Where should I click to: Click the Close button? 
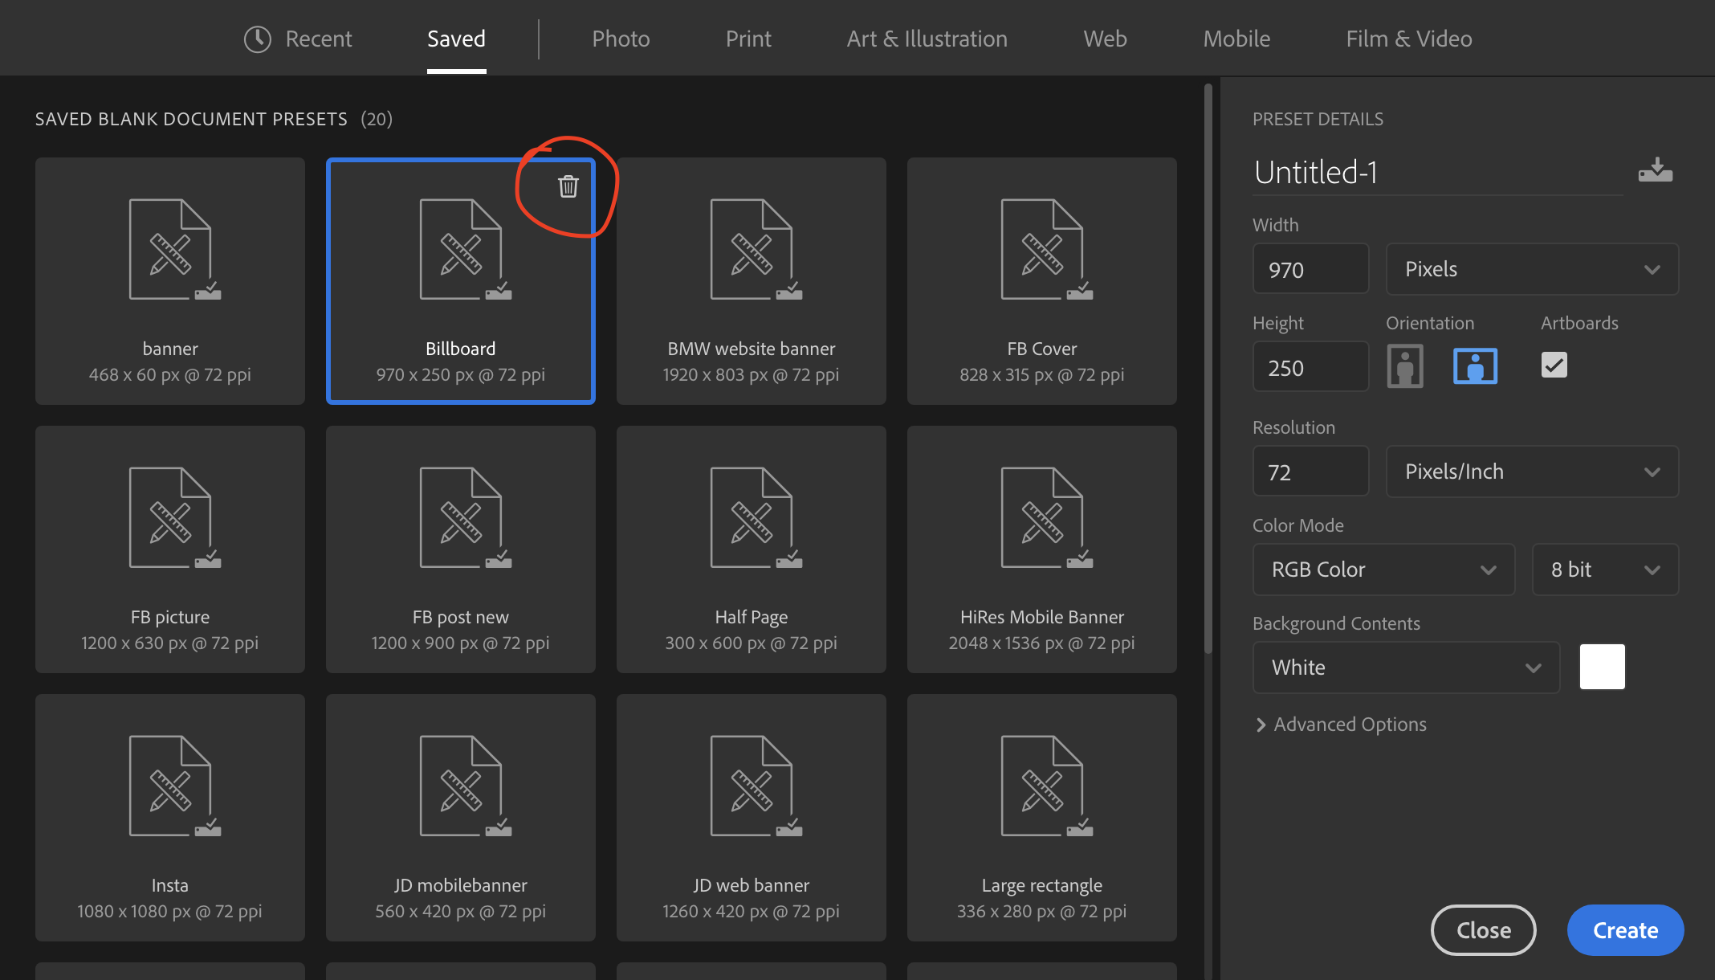coord(1483,928)
